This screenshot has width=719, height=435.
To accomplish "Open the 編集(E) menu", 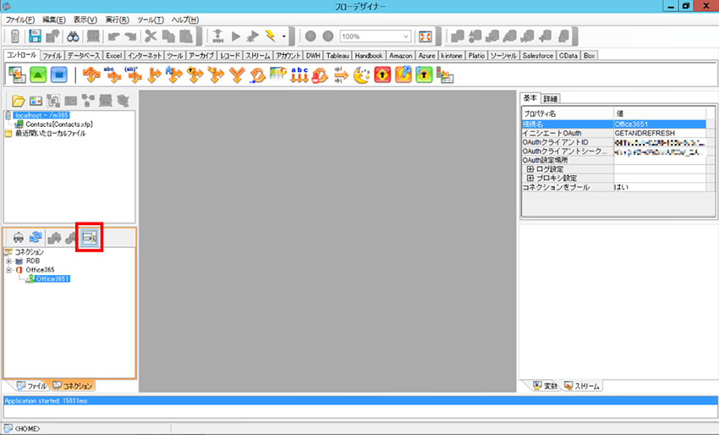I will click(54, 19).
